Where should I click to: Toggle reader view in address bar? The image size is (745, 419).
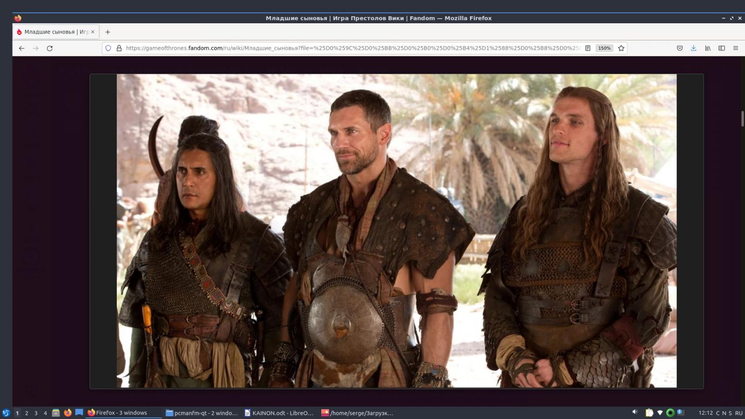tap(588, 48)
